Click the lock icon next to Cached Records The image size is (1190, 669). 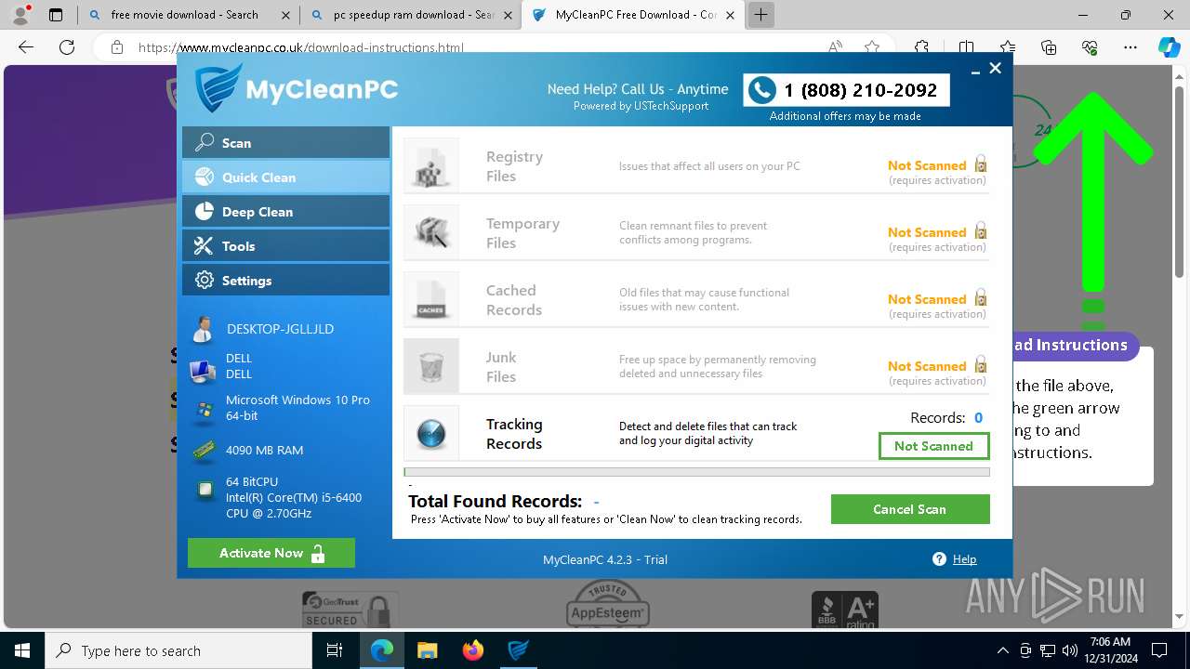coord(980,297)
